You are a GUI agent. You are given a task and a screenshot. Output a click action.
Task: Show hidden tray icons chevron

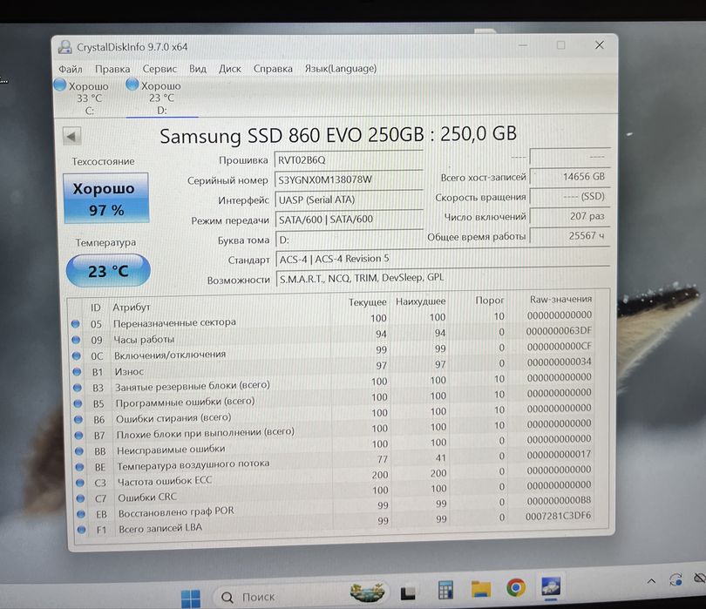pos(651,581)
